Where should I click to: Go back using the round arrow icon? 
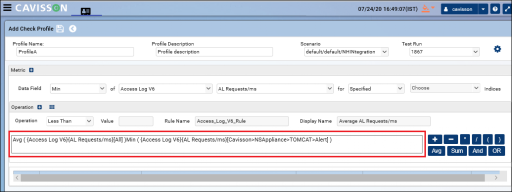coord(72,28)
